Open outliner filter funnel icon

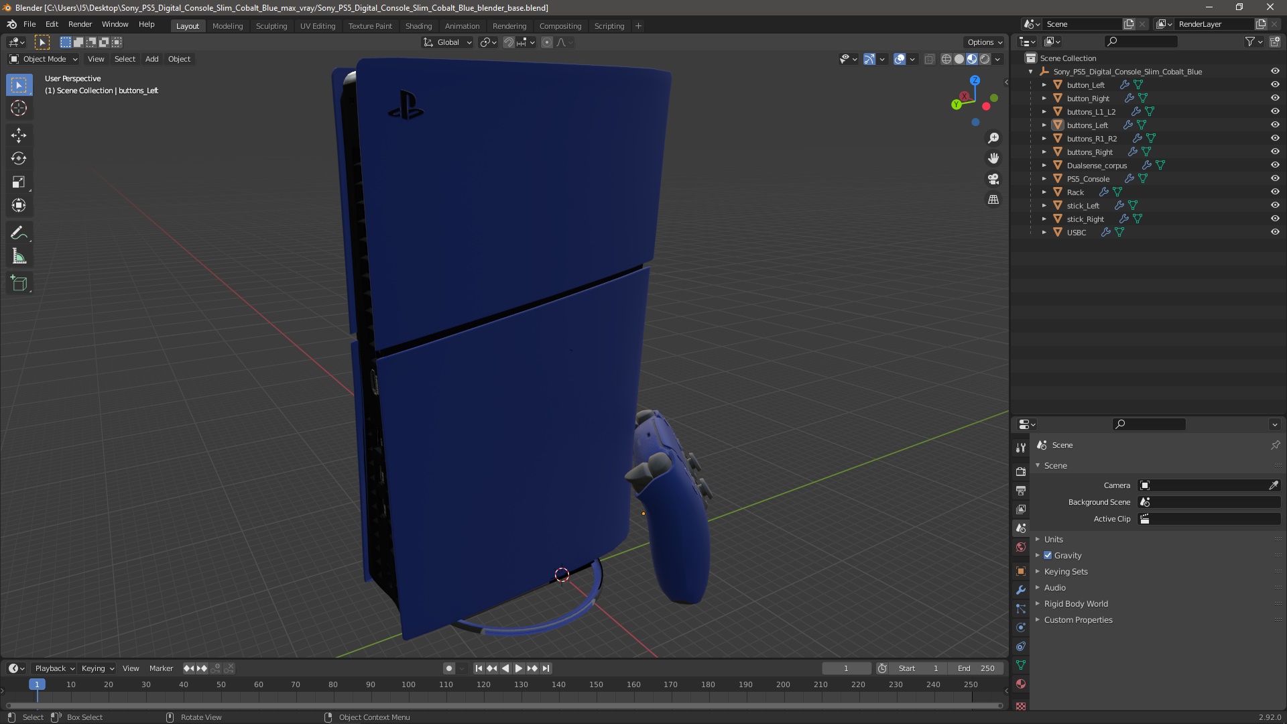point(1250,42)
